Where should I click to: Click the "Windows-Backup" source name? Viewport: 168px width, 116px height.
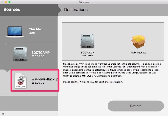pyautogui.click(x=45, y=79)
